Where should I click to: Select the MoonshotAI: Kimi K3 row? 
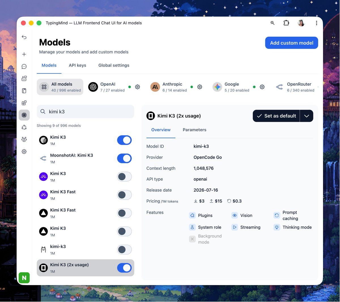point(86,158)
